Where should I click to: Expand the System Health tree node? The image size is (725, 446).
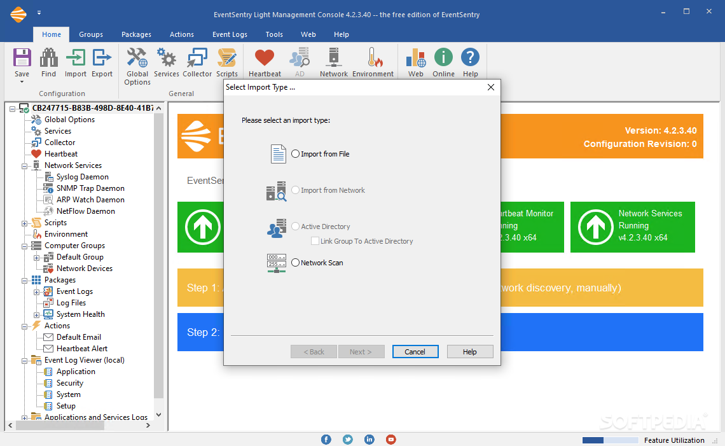(x=36, y=315)
